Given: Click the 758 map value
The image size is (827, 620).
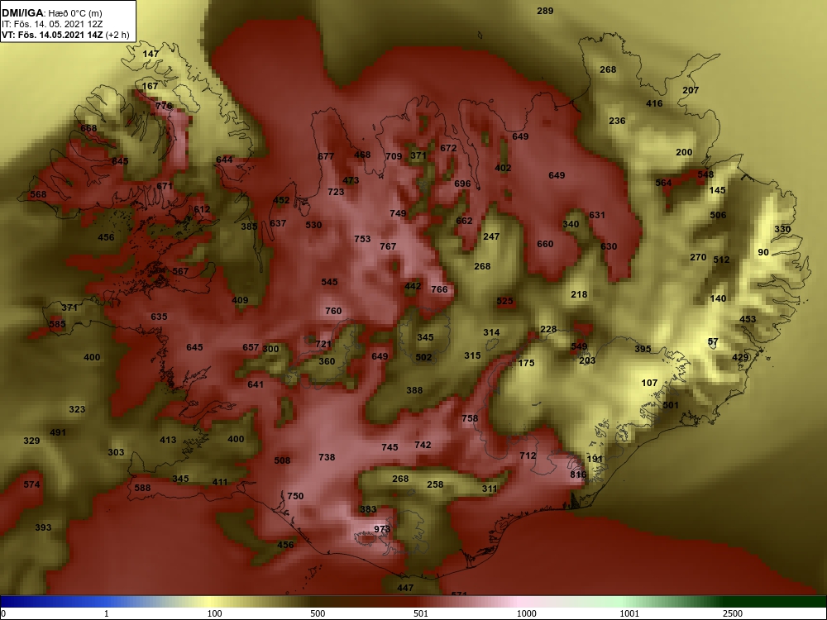Looking at the screenshot, I should [470, 418].
